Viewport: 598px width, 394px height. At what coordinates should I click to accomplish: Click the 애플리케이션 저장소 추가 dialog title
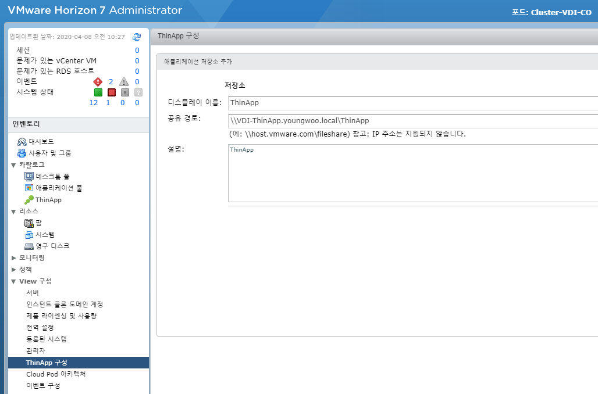pos(198,62)
